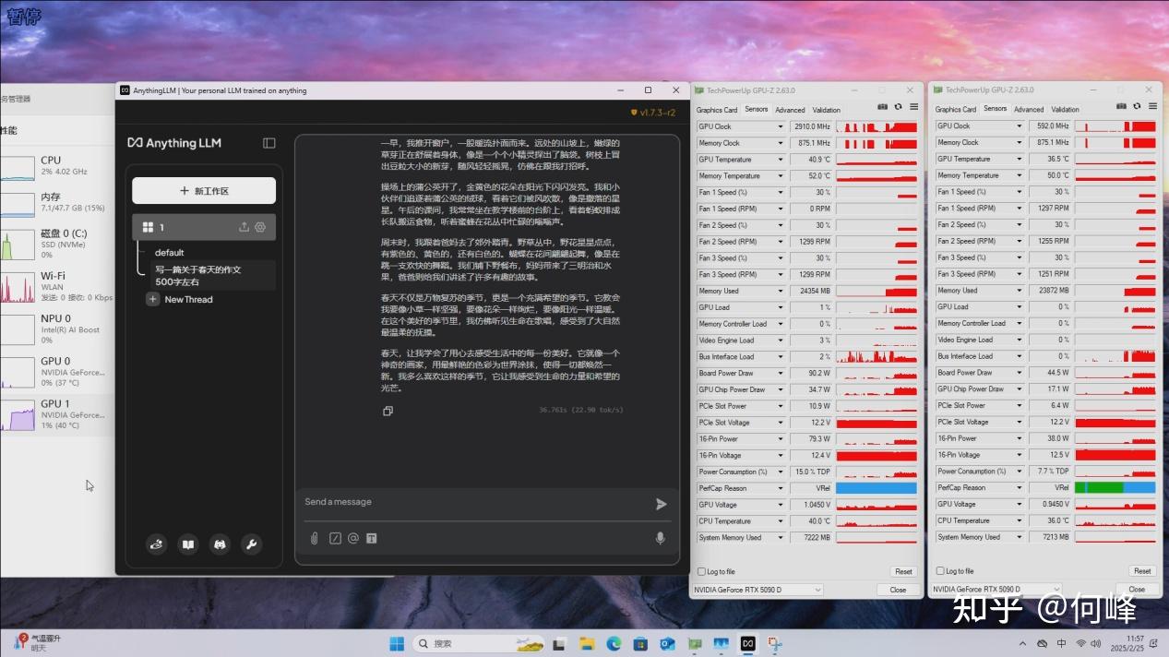Copy the AI response using the copy icon
Viewport: 1169px width, 657px height.
[x=388, y=411]
